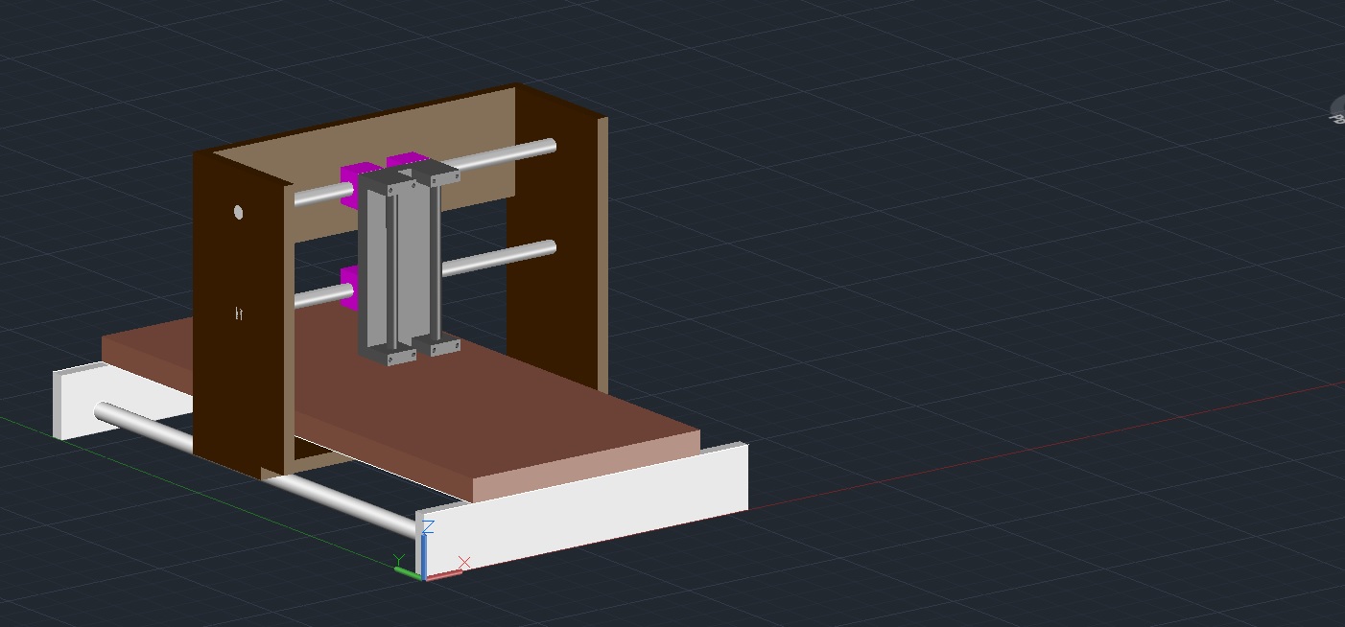This screenshot has height=627, width=1345.
Task: Click the ViewCube compass at right edge
Action: [x=1337, y=110]
